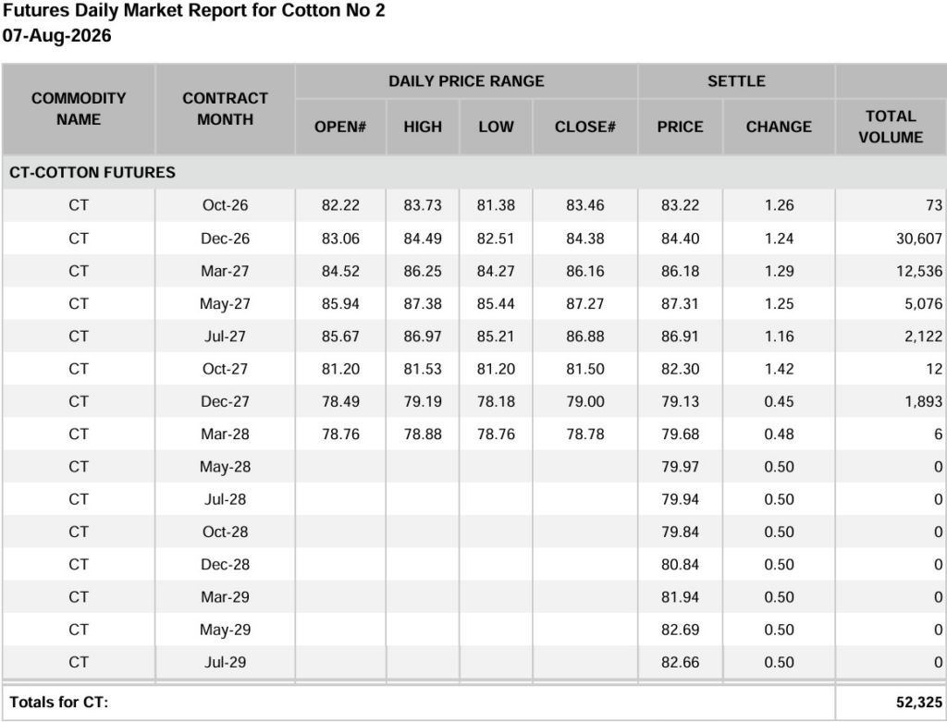The height and width of the screenshot is (722, 947).
Task: Select the TOTAL VOLUME column header
Action: point(891,127)
